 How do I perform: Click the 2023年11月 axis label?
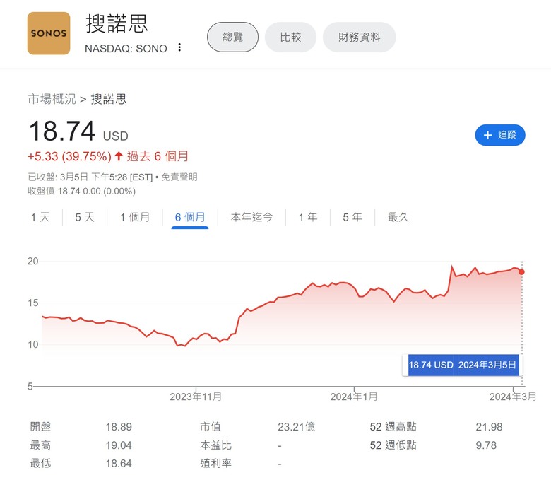(196, 397)
